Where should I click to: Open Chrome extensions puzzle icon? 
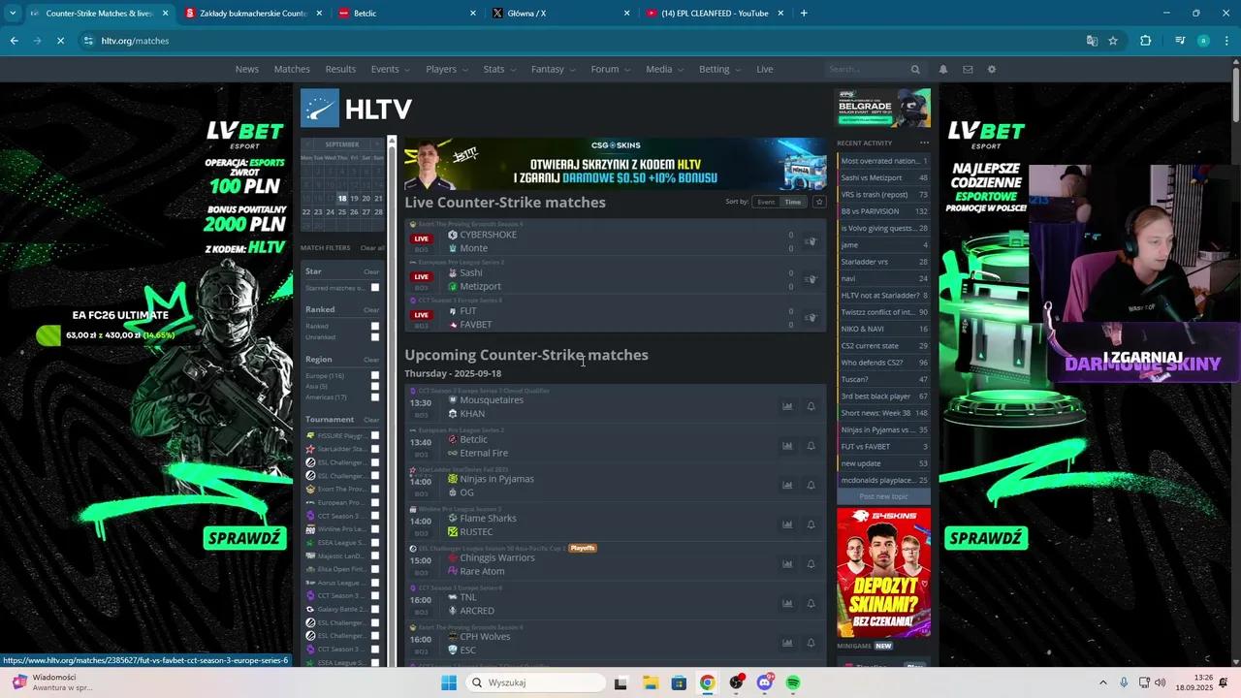(x=1146, y=41)
